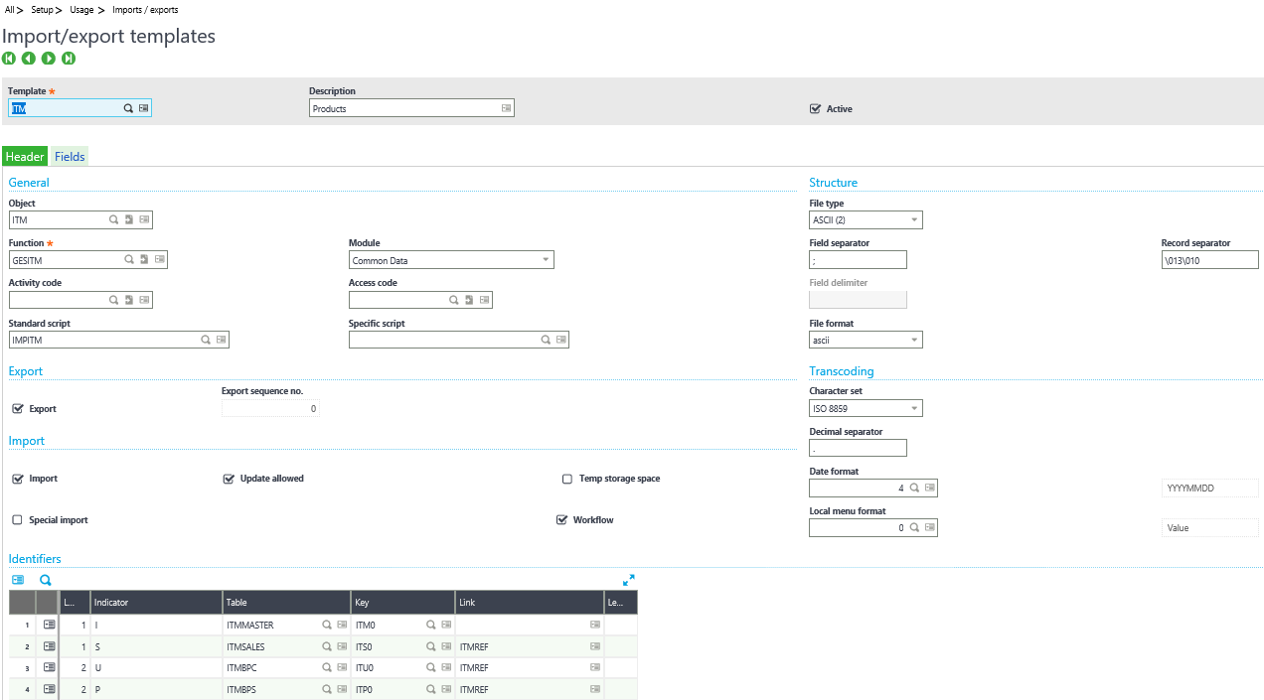Viewport: 1264px width, 700px height.
Task: Jump to last record navigation icon
Action: pyautogui.click(x=69, y=59)
